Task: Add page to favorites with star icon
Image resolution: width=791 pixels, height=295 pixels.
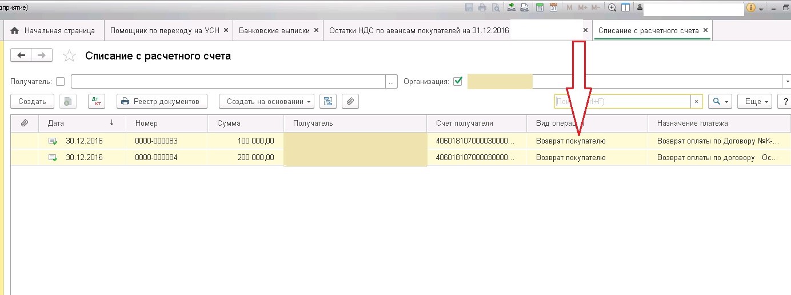Action: point(69,55)
